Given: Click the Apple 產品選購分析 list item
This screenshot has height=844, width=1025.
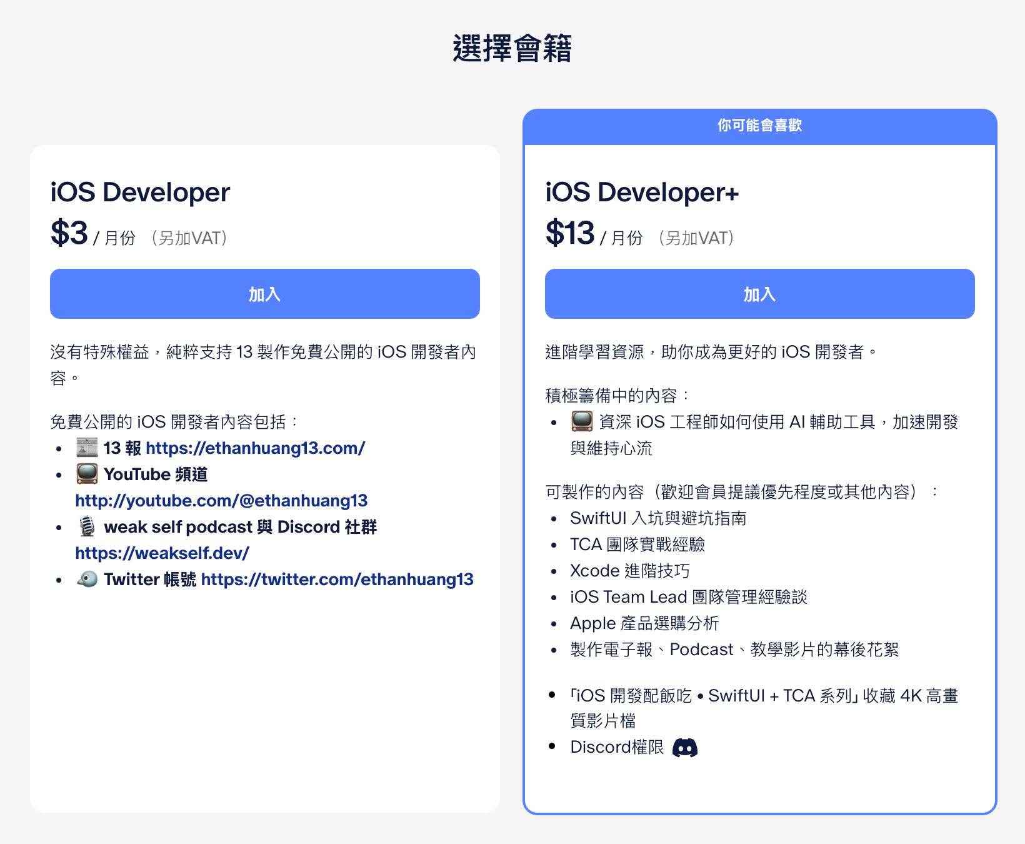Looking at the screenshot, I should click(x=644, y=623).
